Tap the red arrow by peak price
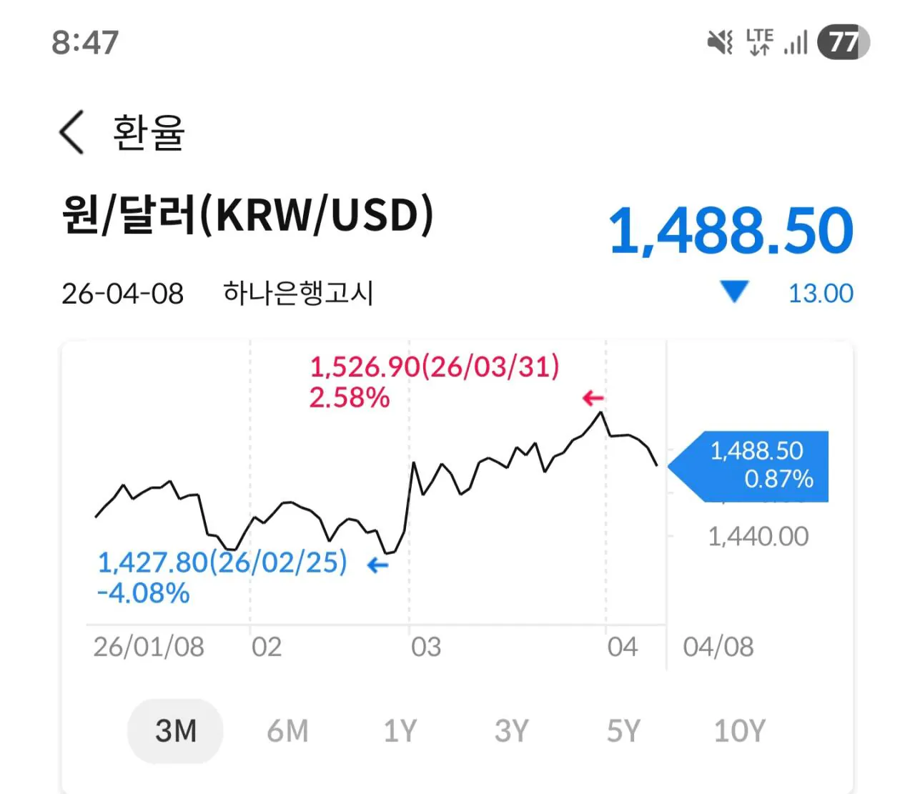Viewport: 915px width, 794px height. [593, 397]
